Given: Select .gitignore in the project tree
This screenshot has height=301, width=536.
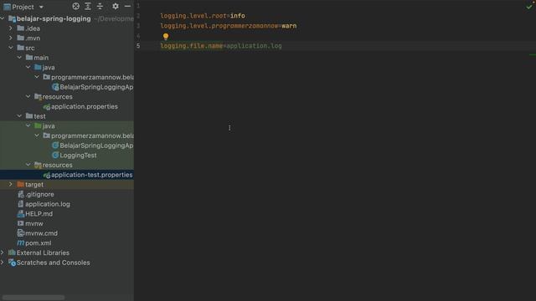Looking at the screenshot, I should [x=39, y=194].
